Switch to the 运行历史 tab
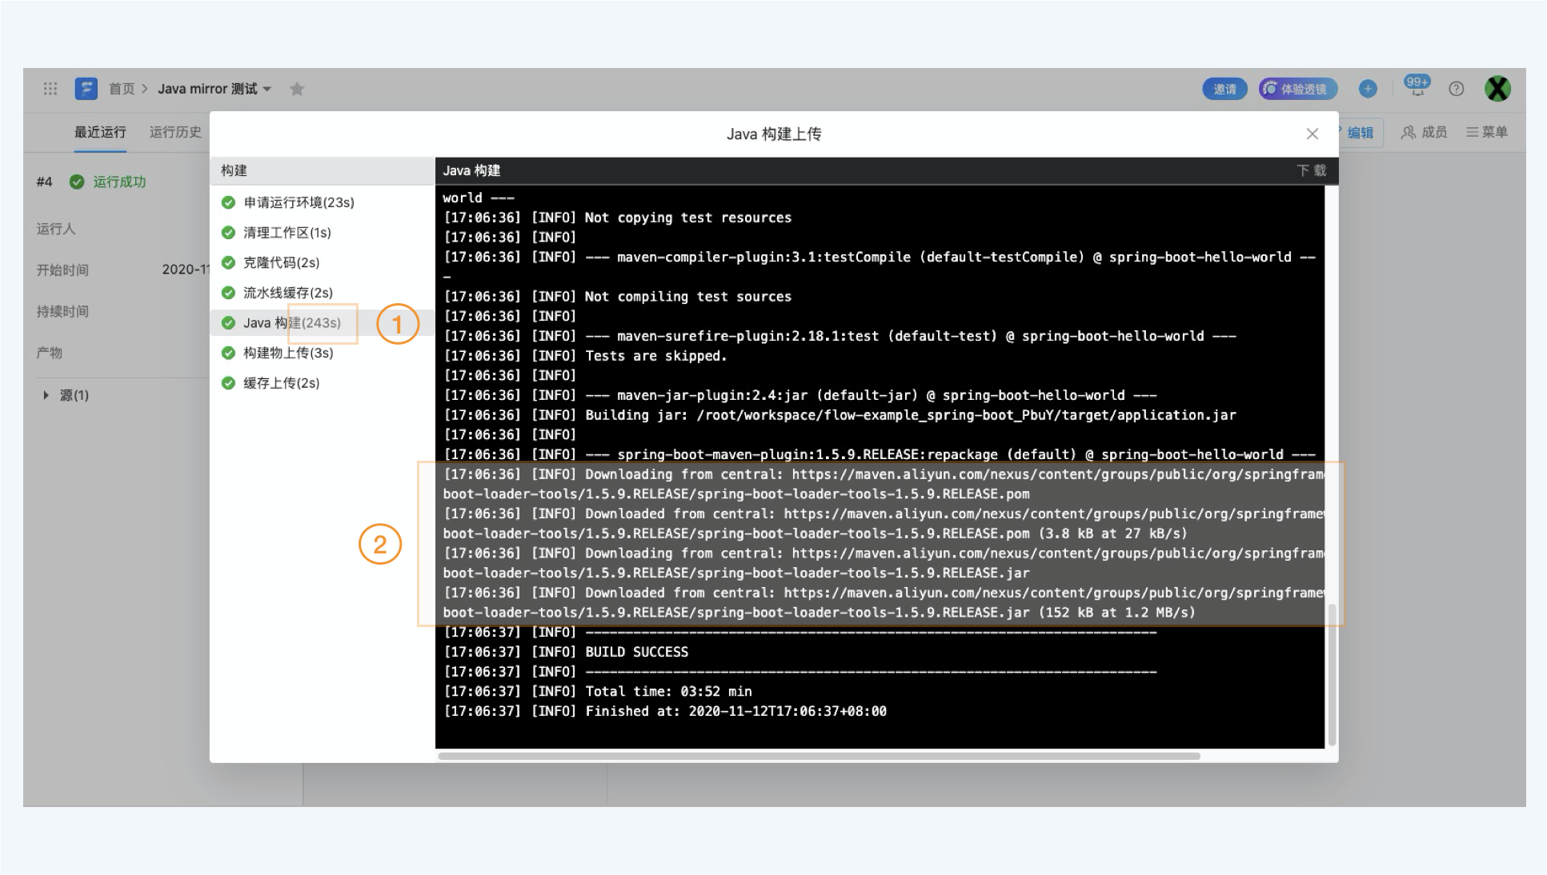Screen dimensions: 1547x875 coord(175,132)
